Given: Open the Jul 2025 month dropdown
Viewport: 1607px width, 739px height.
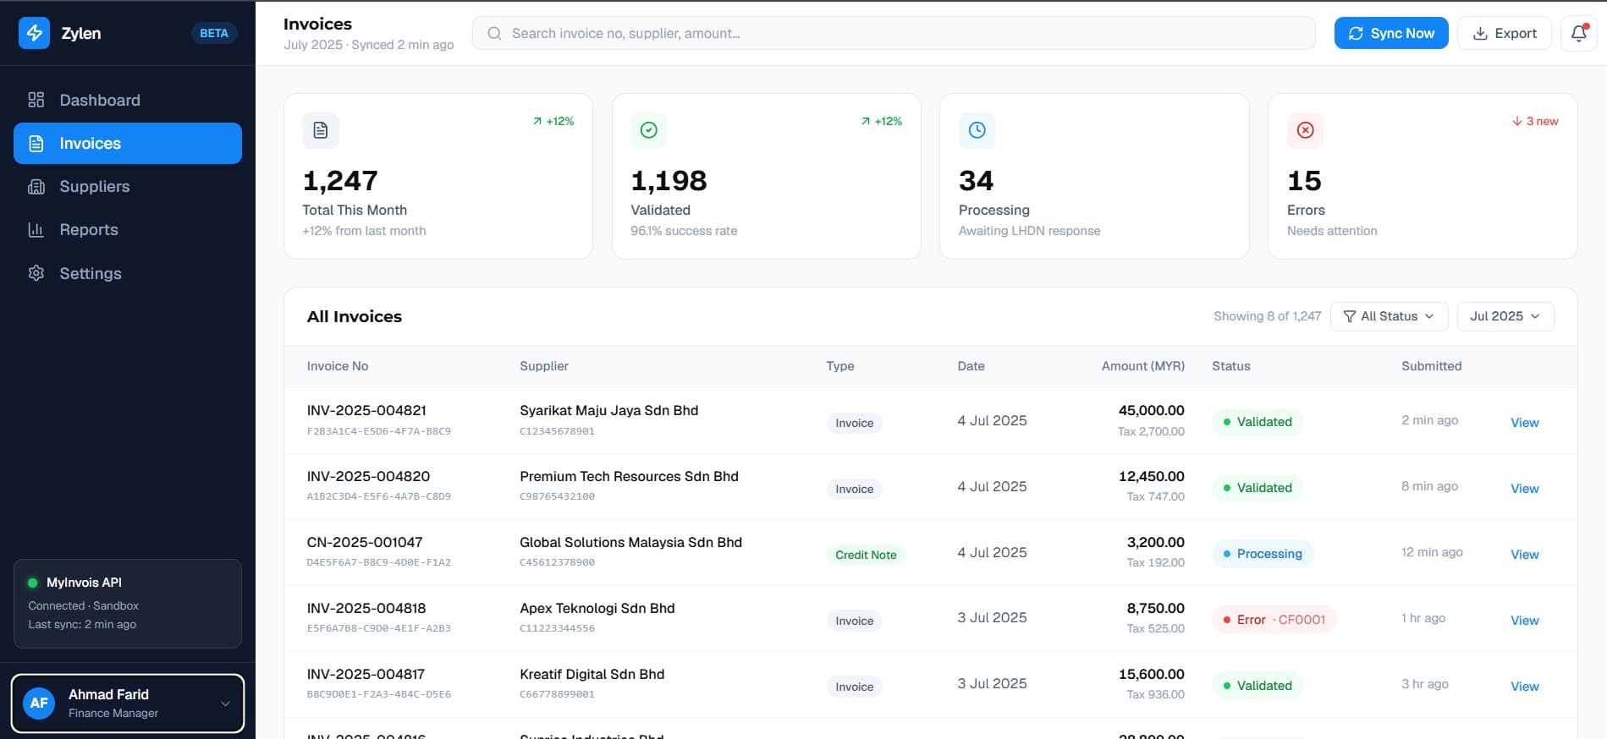Looking at the screenshot, I should (1505, 316).
